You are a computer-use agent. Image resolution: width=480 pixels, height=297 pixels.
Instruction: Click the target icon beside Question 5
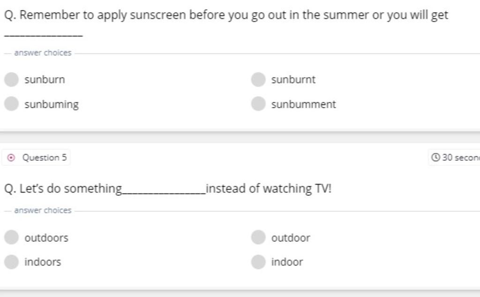point(12,157)
